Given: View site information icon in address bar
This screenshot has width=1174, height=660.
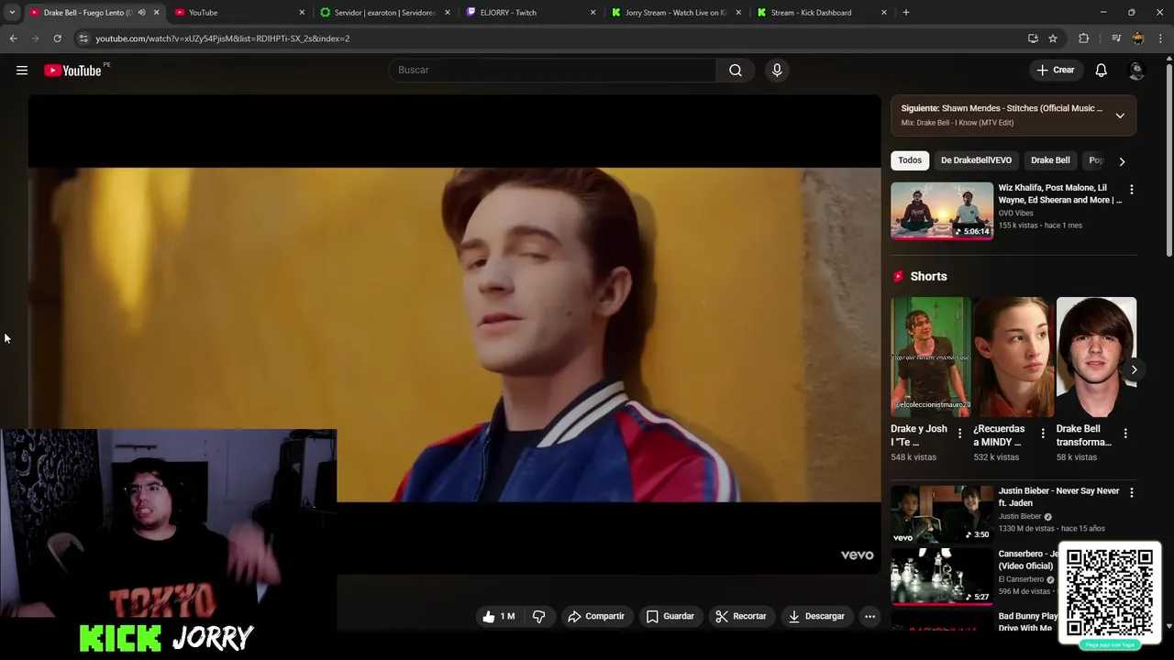Looking at the screenshot, I should click(83, 38).
